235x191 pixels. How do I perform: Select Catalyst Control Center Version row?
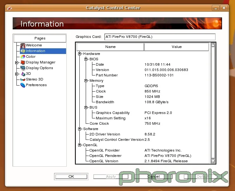click(x=143, y=140)
